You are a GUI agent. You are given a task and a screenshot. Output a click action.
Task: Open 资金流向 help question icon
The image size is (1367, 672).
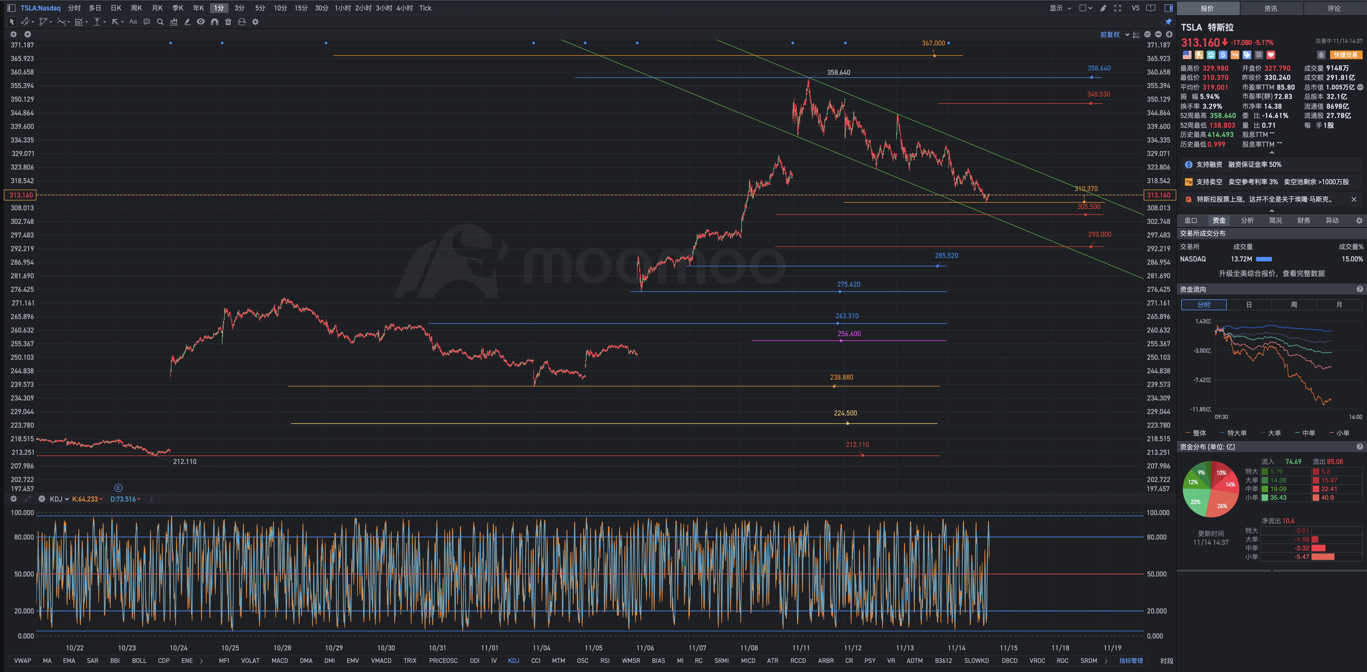click(x=1359, y=289)
